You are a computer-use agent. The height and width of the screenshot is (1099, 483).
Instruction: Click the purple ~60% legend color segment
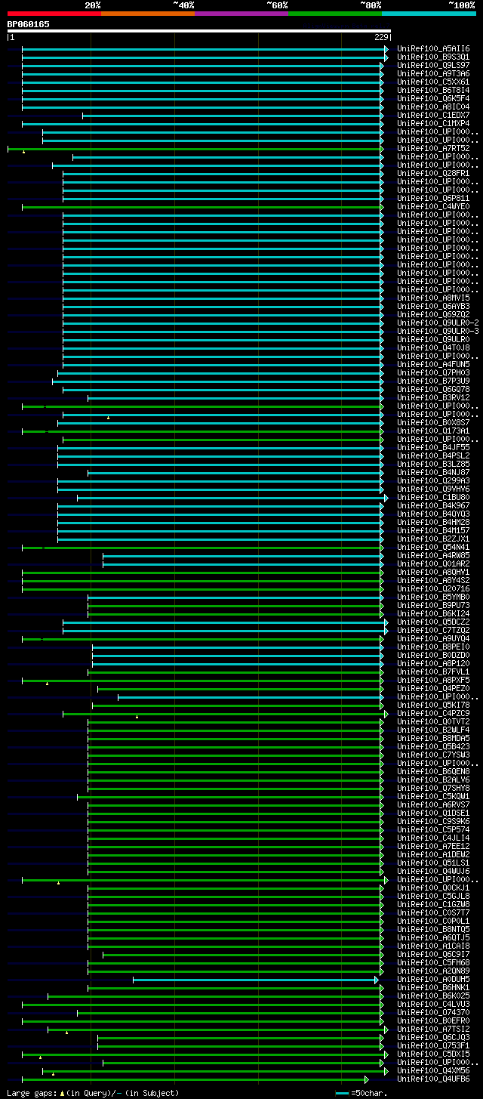coord(241,14)
